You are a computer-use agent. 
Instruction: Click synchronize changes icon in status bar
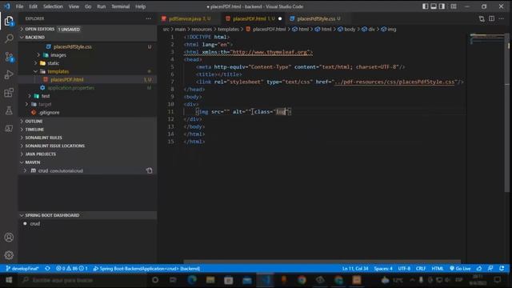[x=48, y=269]
